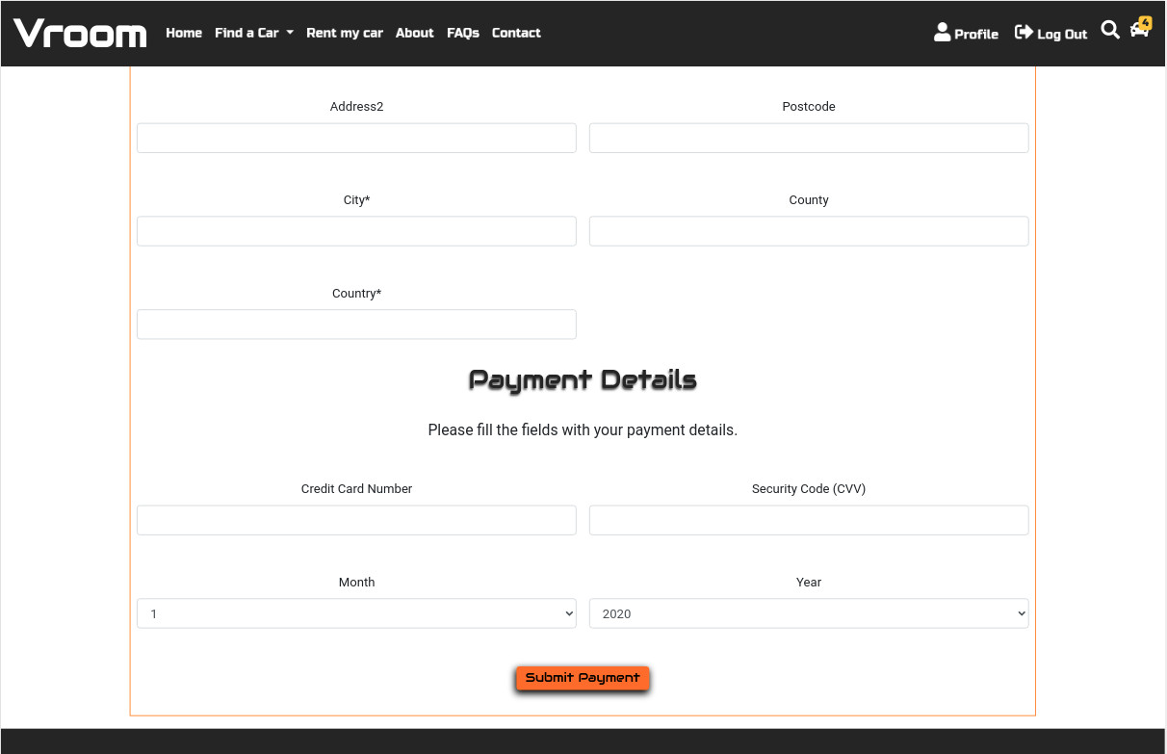Go to the Home menu item
The height and width of the screenshot is (754, 1167).
pyautogui.click(x=184, y=33)
